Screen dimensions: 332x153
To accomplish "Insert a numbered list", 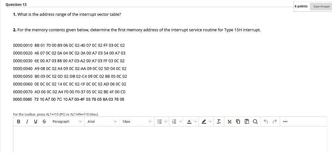I will click(174, 122).
